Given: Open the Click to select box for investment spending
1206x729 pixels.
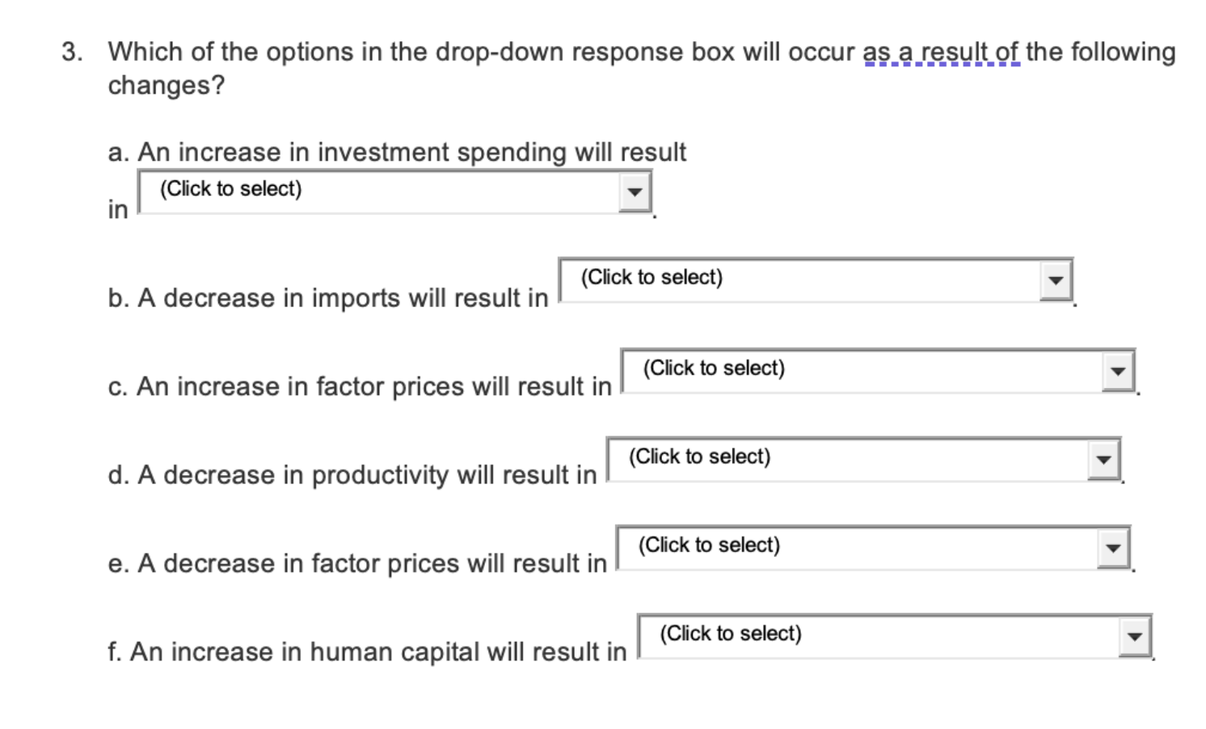Looking at the screenshot, I should click(364, 192).
